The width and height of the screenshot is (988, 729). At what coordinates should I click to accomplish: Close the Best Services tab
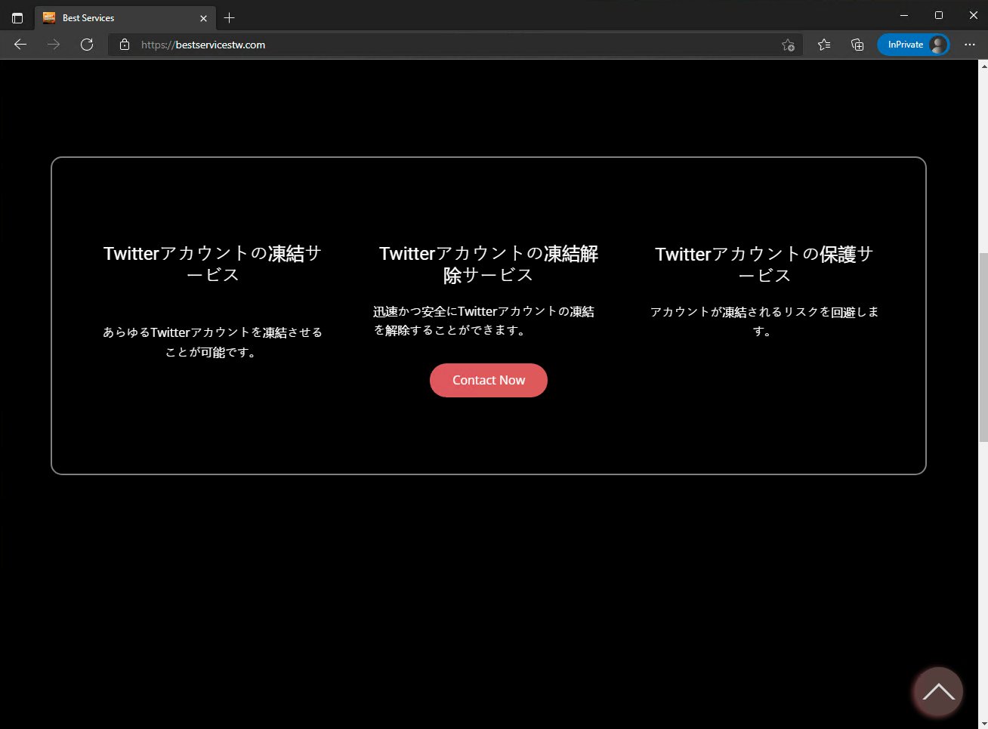pyautogui.click(x=203, y=18)
